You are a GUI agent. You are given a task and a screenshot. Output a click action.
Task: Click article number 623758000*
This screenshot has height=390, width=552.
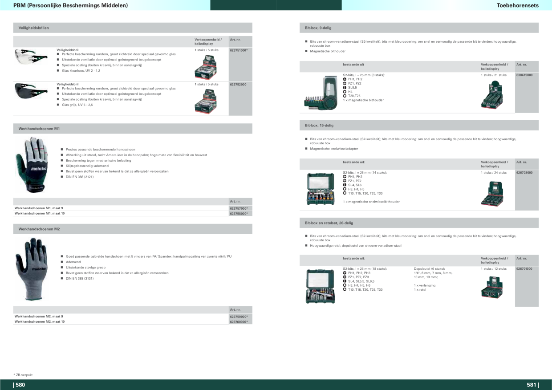point(239,214)
